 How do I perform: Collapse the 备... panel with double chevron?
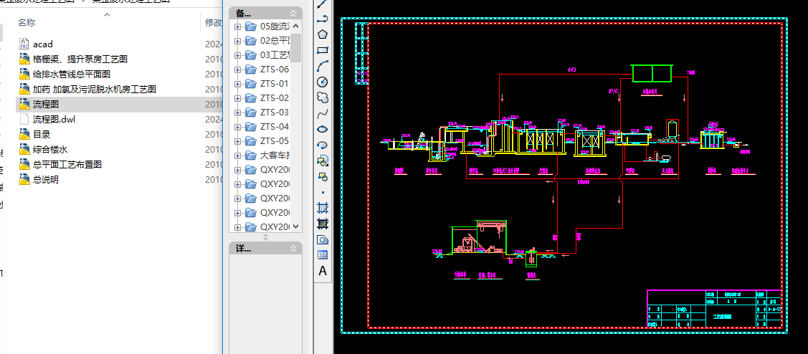tap(293, 13)
